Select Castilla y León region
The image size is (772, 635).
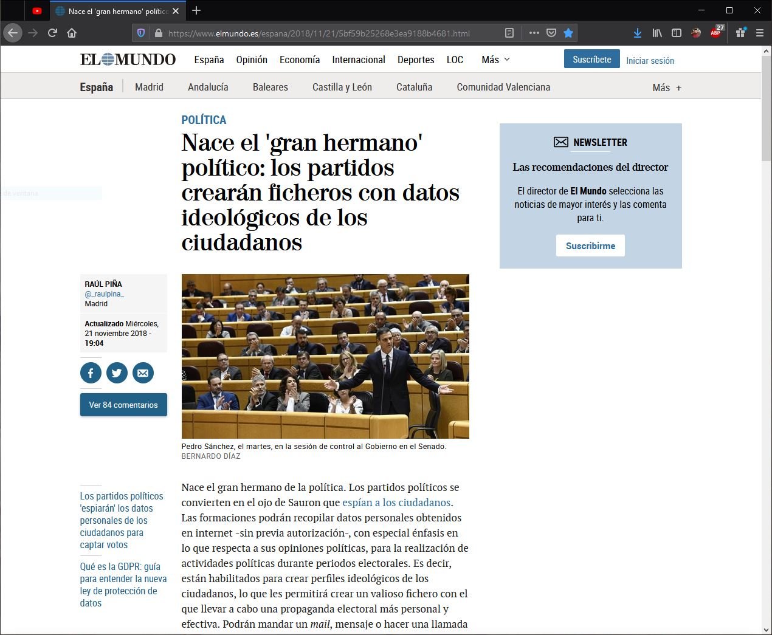(x=342, y=87)
